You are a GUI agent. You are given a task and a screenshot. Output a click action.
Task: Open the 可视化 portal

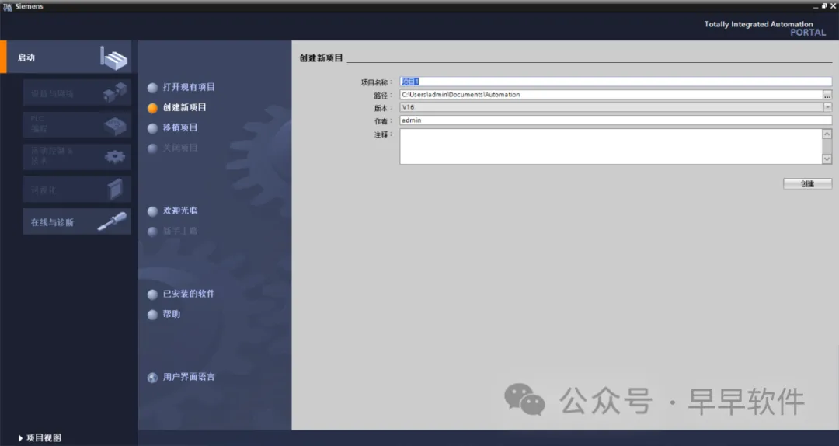tap(77, 190)
